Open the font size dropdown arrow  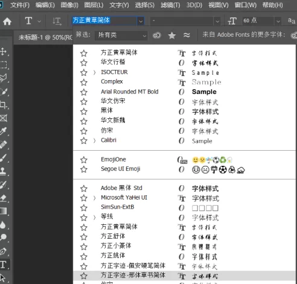coord(278,21)
